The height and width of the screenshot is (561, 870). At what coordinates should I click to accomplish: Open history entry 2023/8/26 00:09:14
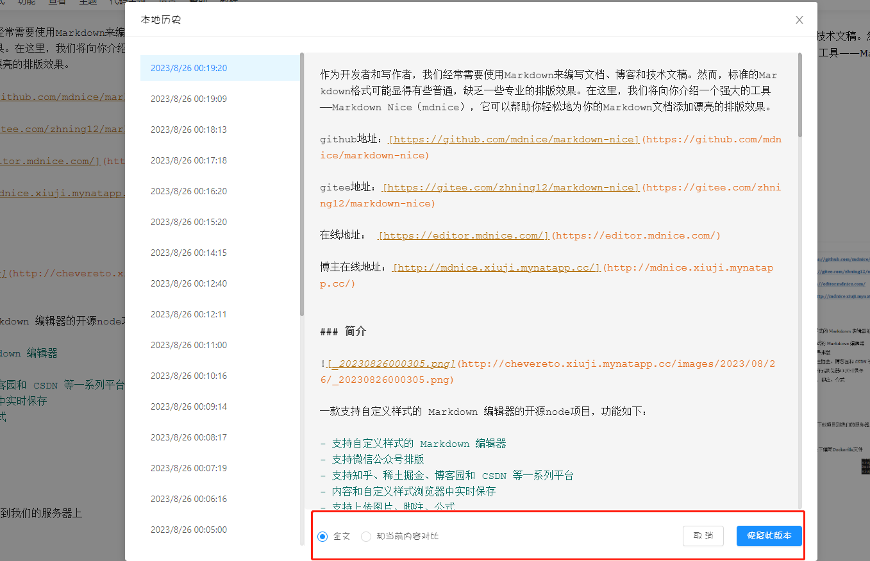tap(220, 406)
